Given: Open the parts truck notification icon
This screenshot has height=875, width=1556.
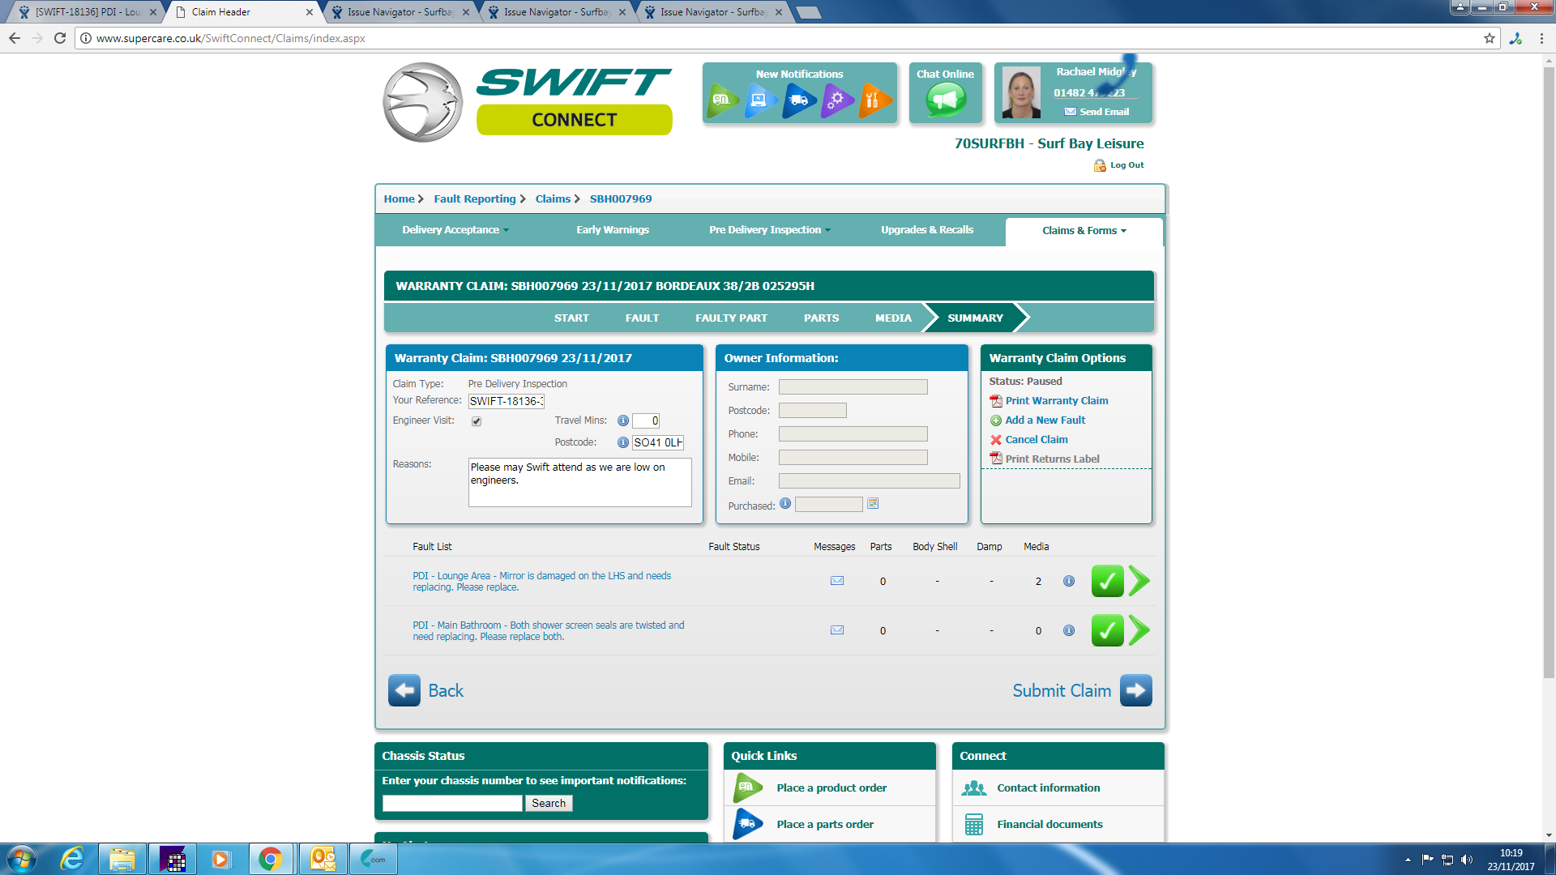Looking at the screenshot, I should (798, 100).
